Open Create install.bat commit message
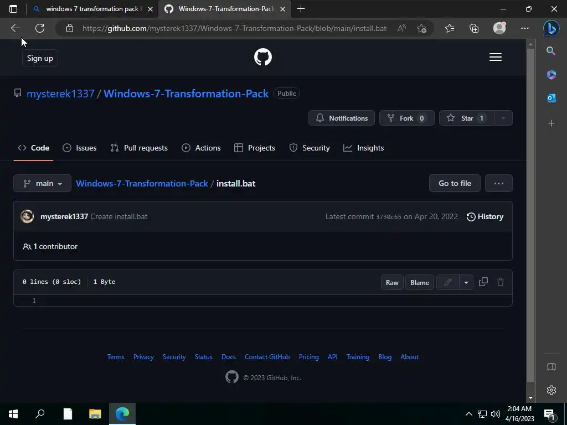Screen dimensions: 567x425 pyautogui.click(x=118, y=216)
